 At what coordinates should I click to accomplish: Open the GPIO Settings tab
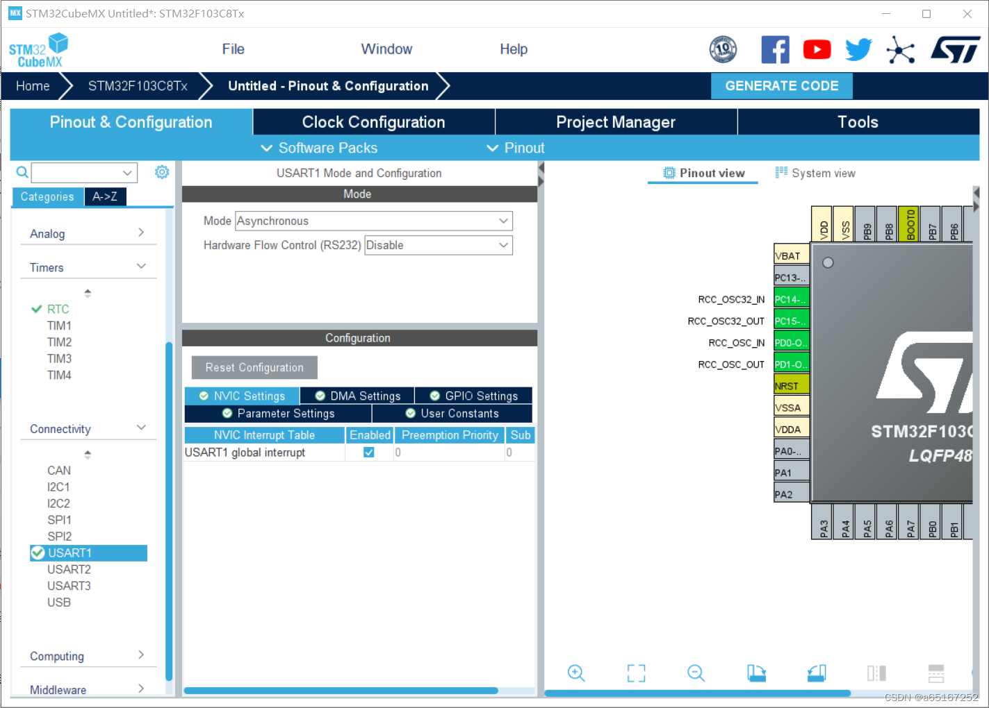[x=473, y=396]
